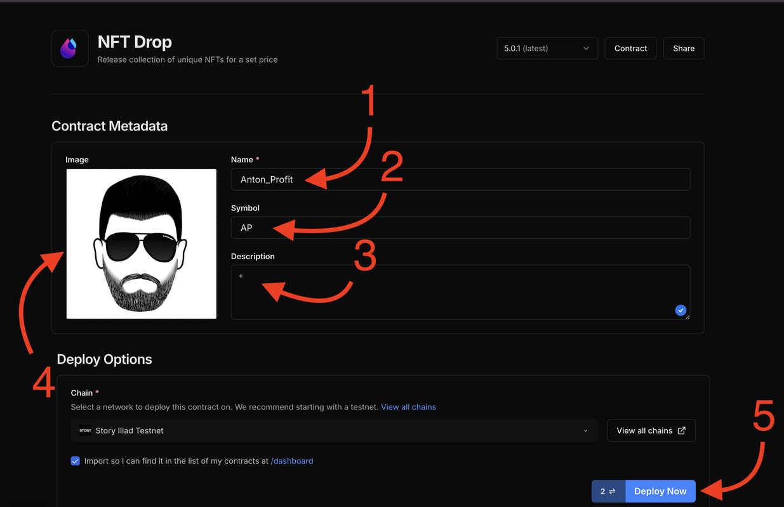Screen dimensions: 784x507
Task: Open the View all chains text link
Action: [408, 407]
